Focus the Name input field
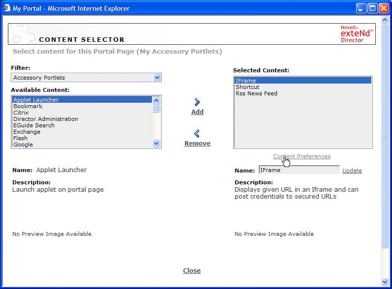 click(299, 170)
